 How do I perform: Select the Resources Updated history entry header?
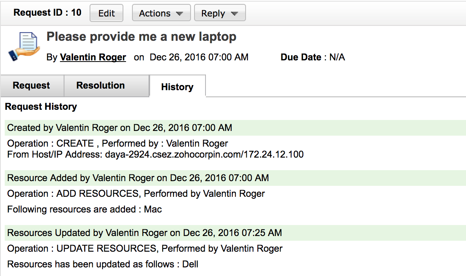click(143, 233)
